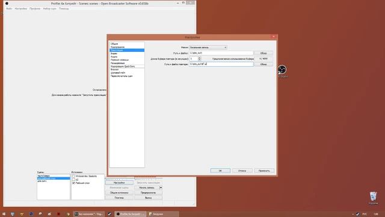Viewport: 385px width, 217px height.
Task: Click the Плагины button
Action: [x=119, y=198]
